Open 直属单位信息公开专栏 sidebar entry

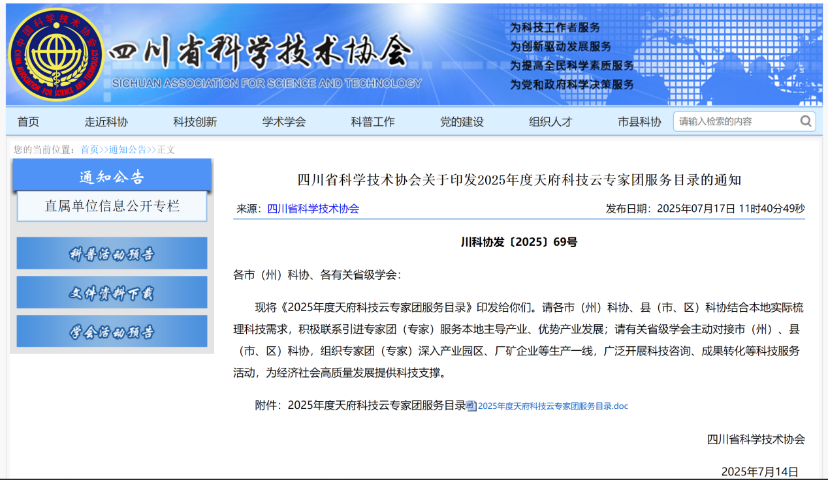pos(112,206)
